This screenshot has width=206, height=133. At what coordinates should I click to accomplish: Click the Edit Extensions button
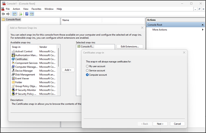click(132, 46)
